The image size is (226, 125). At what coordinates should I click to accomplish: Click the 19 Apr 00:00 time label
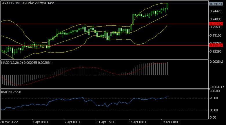(170, 122)
